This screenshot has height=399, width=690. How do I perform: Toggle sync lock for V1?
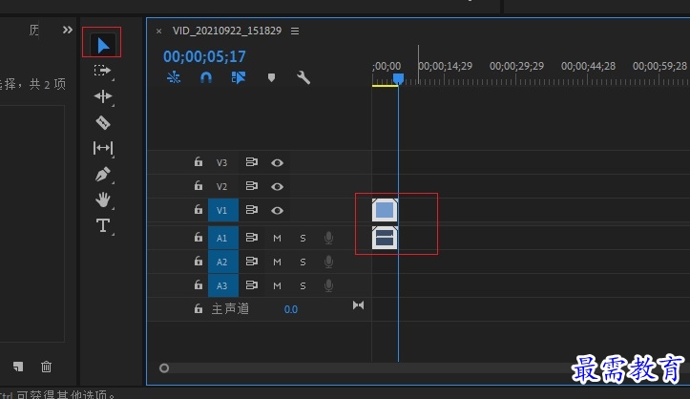pyautogui.click(x=251, y=210)
